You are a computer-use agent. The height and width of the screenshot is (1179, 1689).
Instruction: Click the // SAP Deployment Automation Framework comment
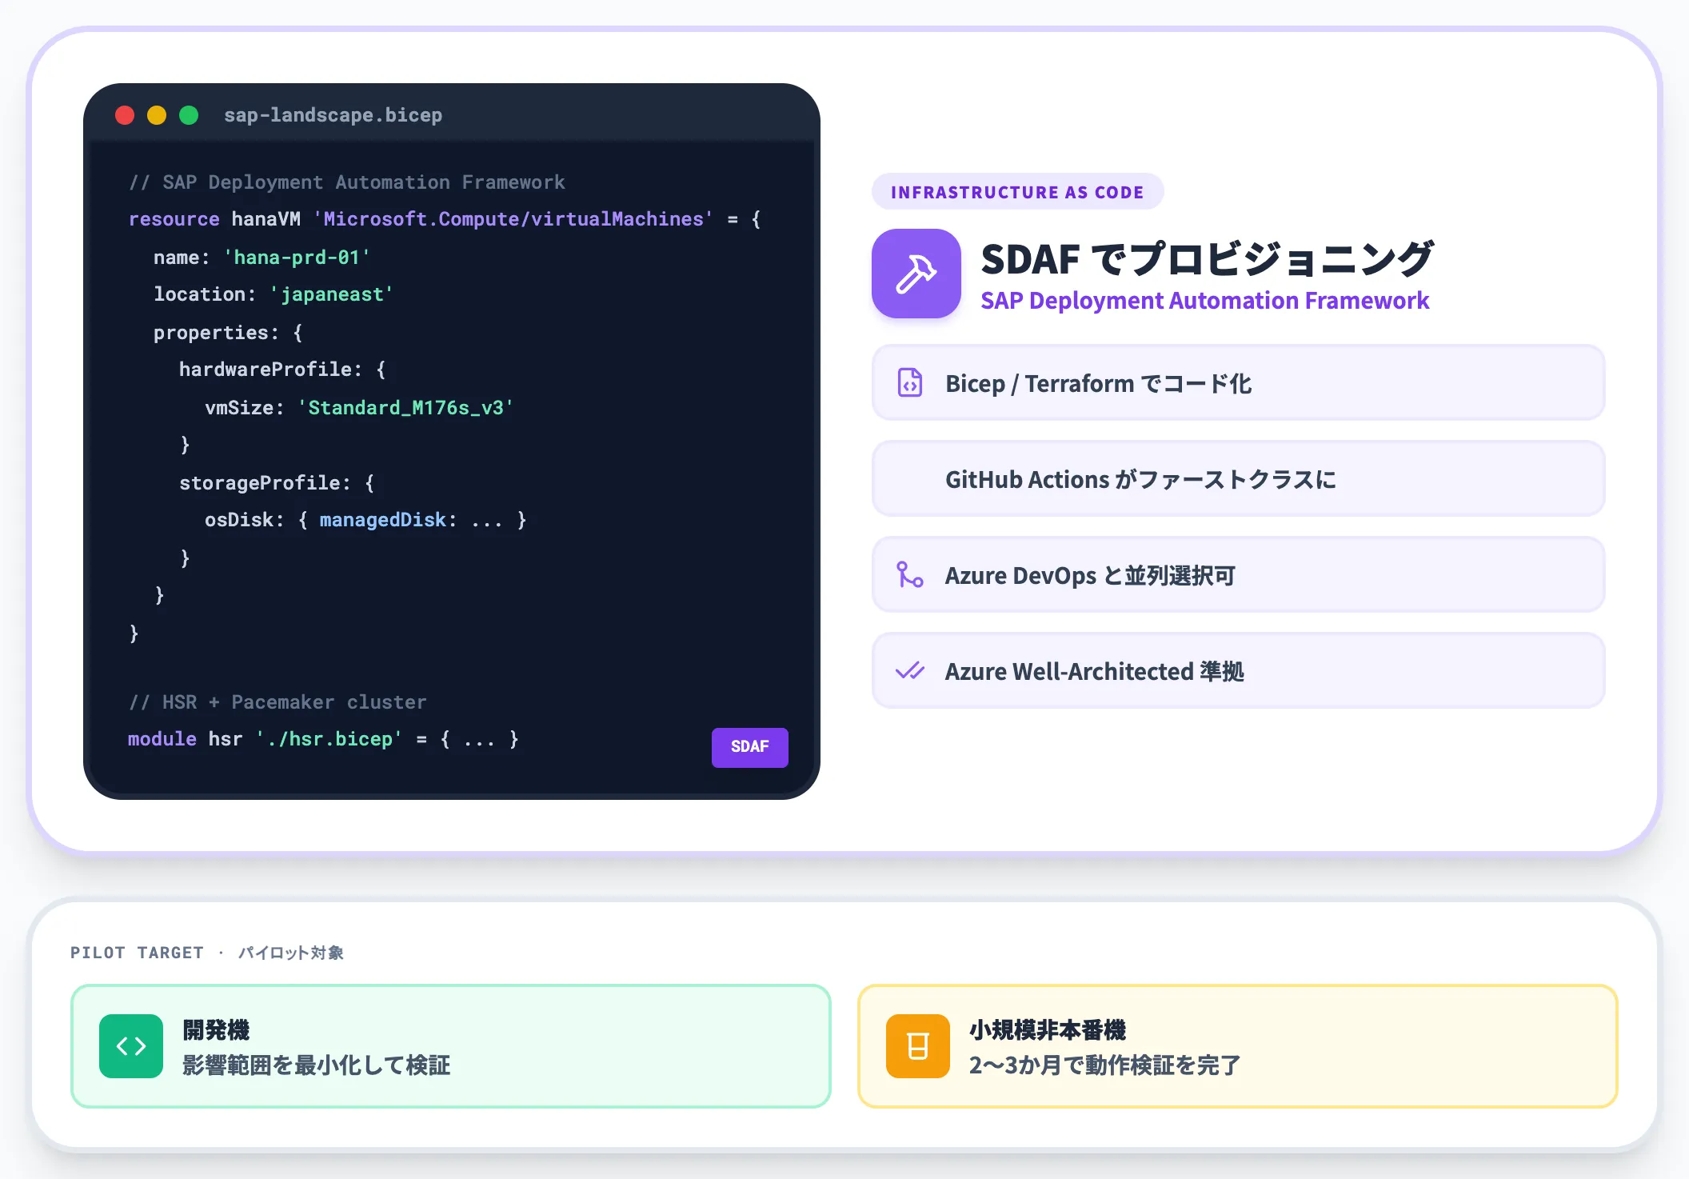point(347,182)
